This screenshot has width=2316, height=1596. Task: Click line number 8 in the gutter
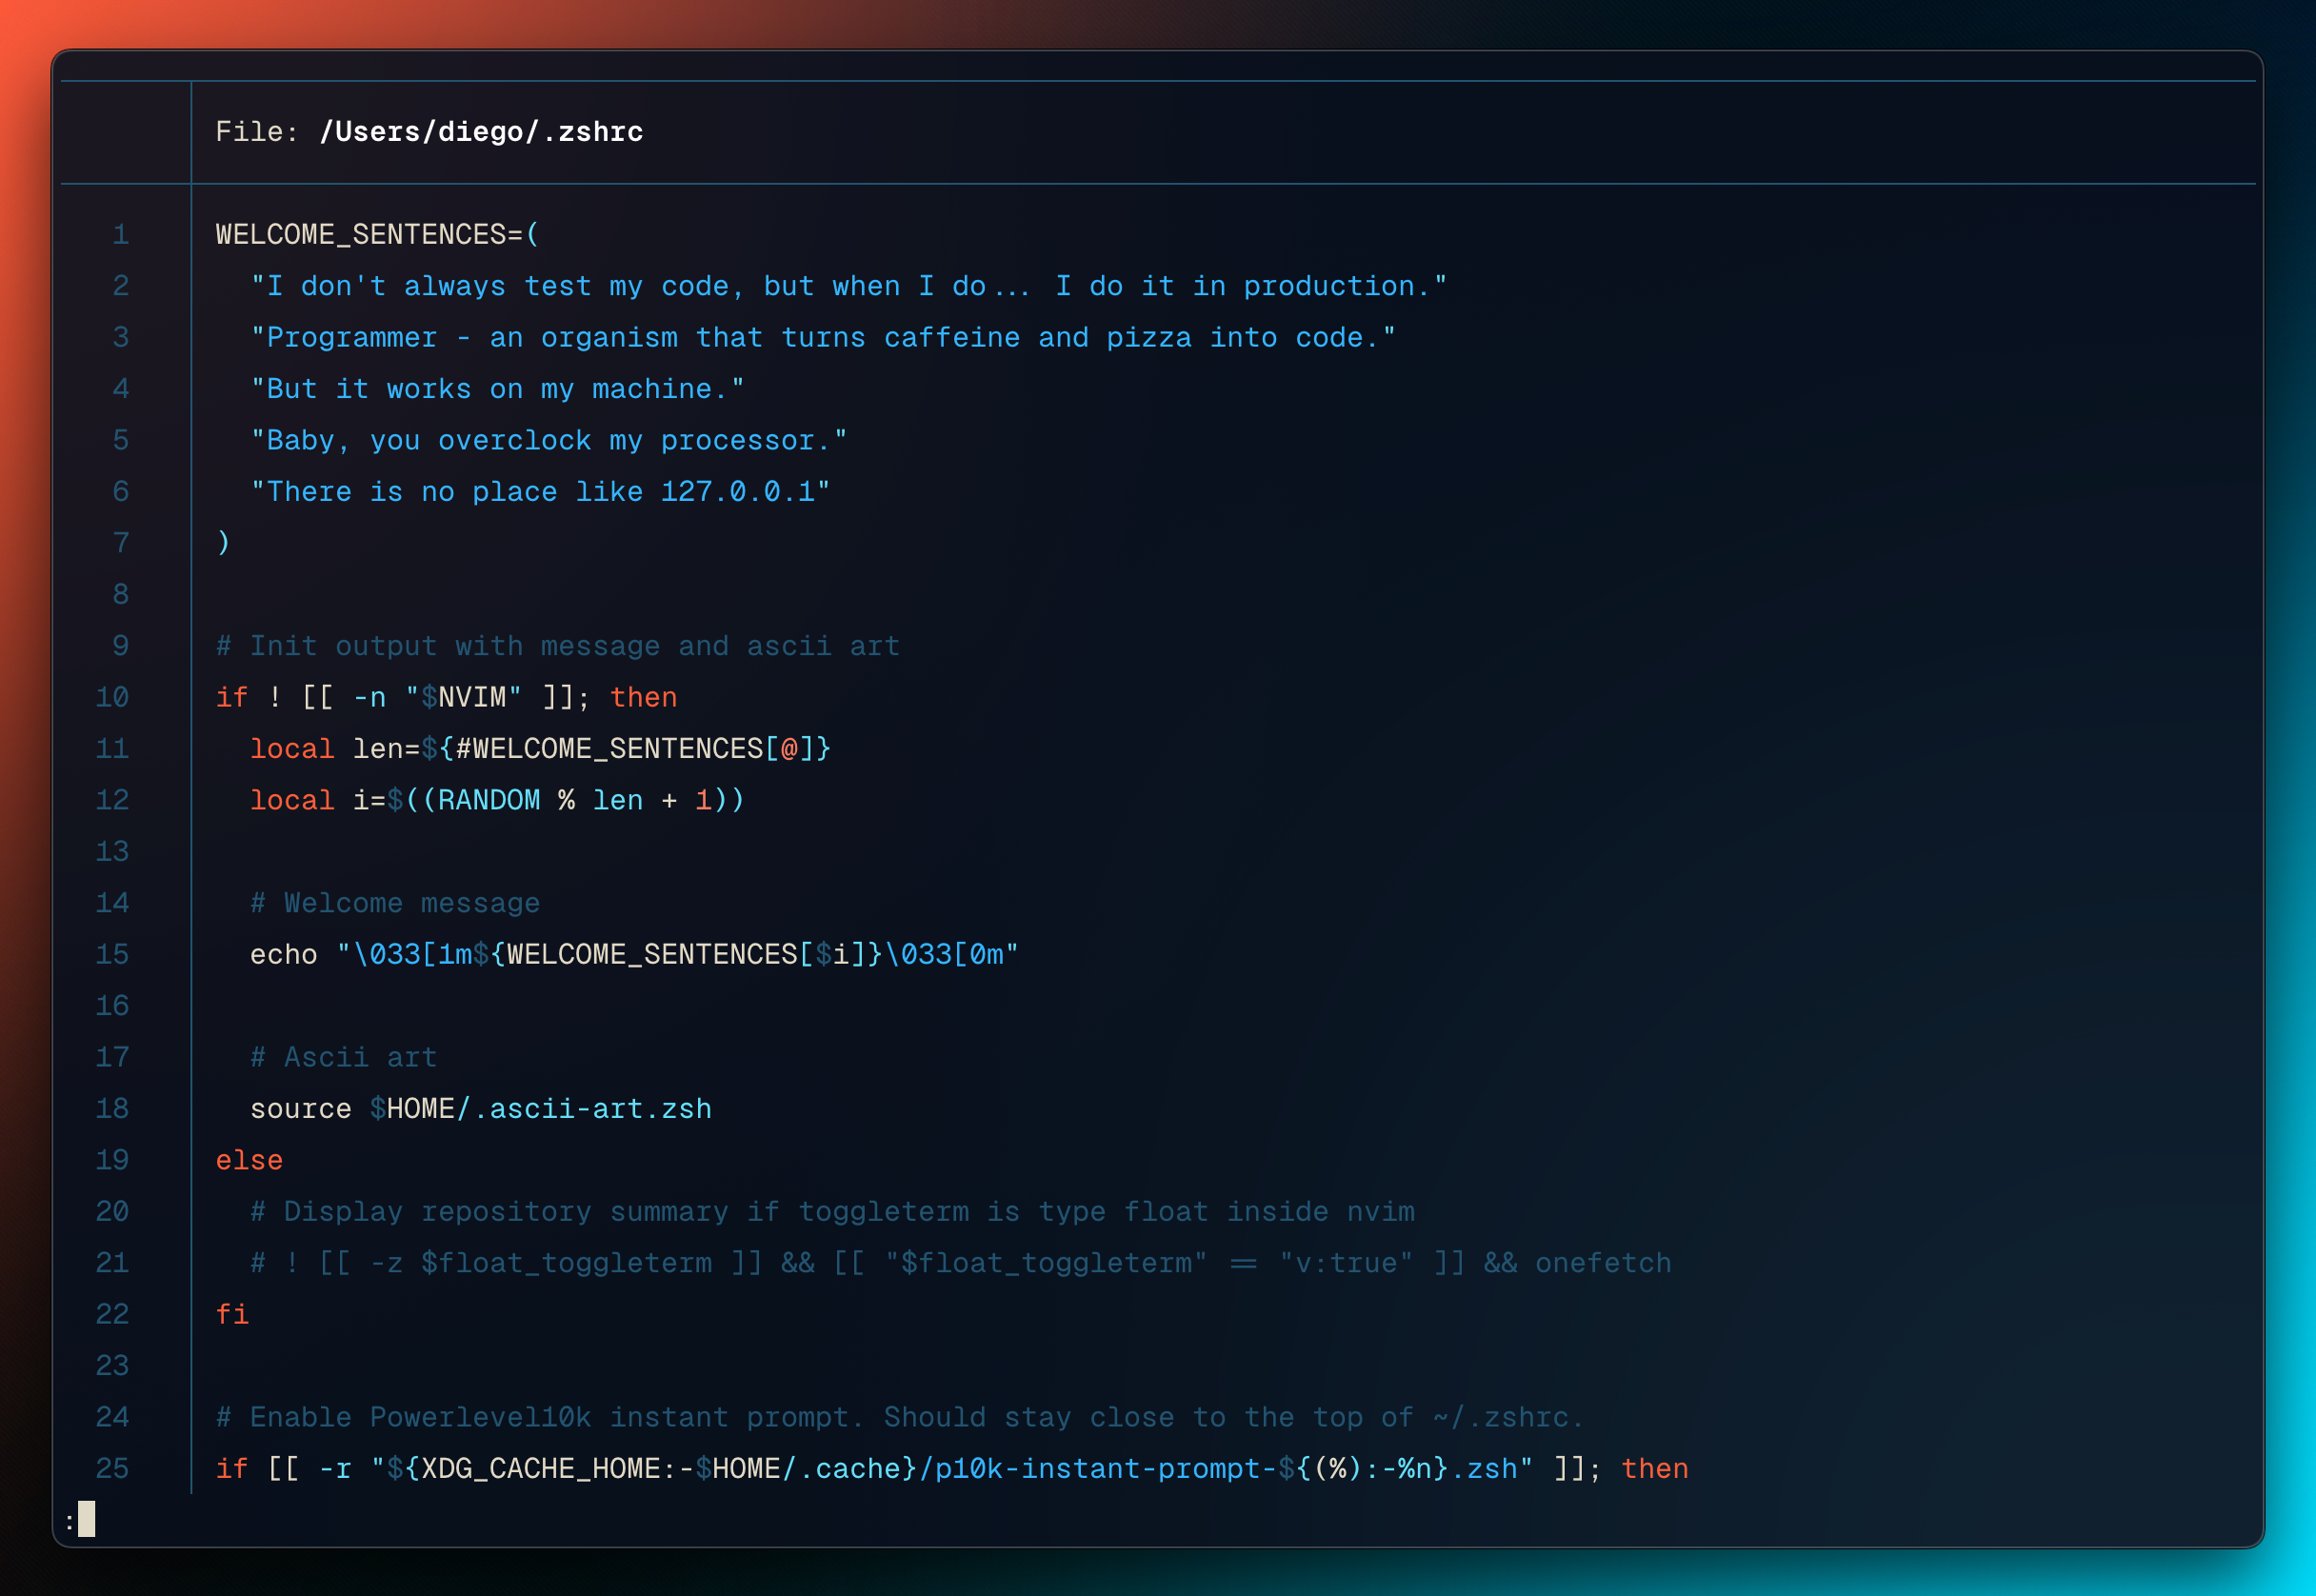tap(121, 595)
